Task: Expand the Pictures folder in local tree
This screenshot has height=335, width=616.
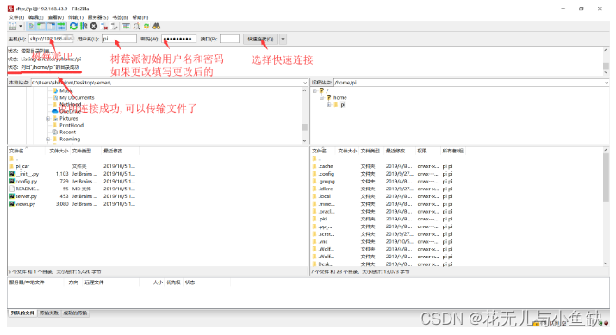Action: (47, 118)
